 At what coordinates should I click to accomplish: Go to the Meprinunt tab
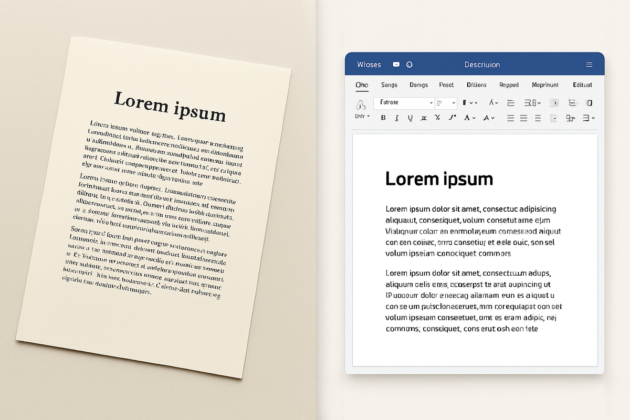[x=545, y=85]
